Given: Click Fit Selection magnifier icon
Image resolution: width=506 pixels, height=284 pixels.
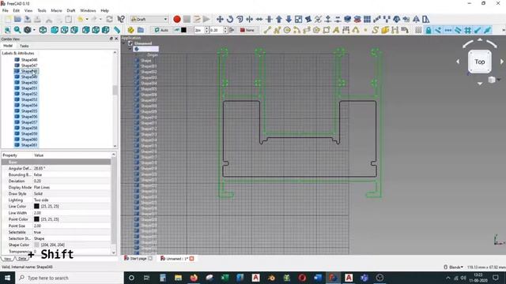Looking at the screenshot, I should coord(17,30).
